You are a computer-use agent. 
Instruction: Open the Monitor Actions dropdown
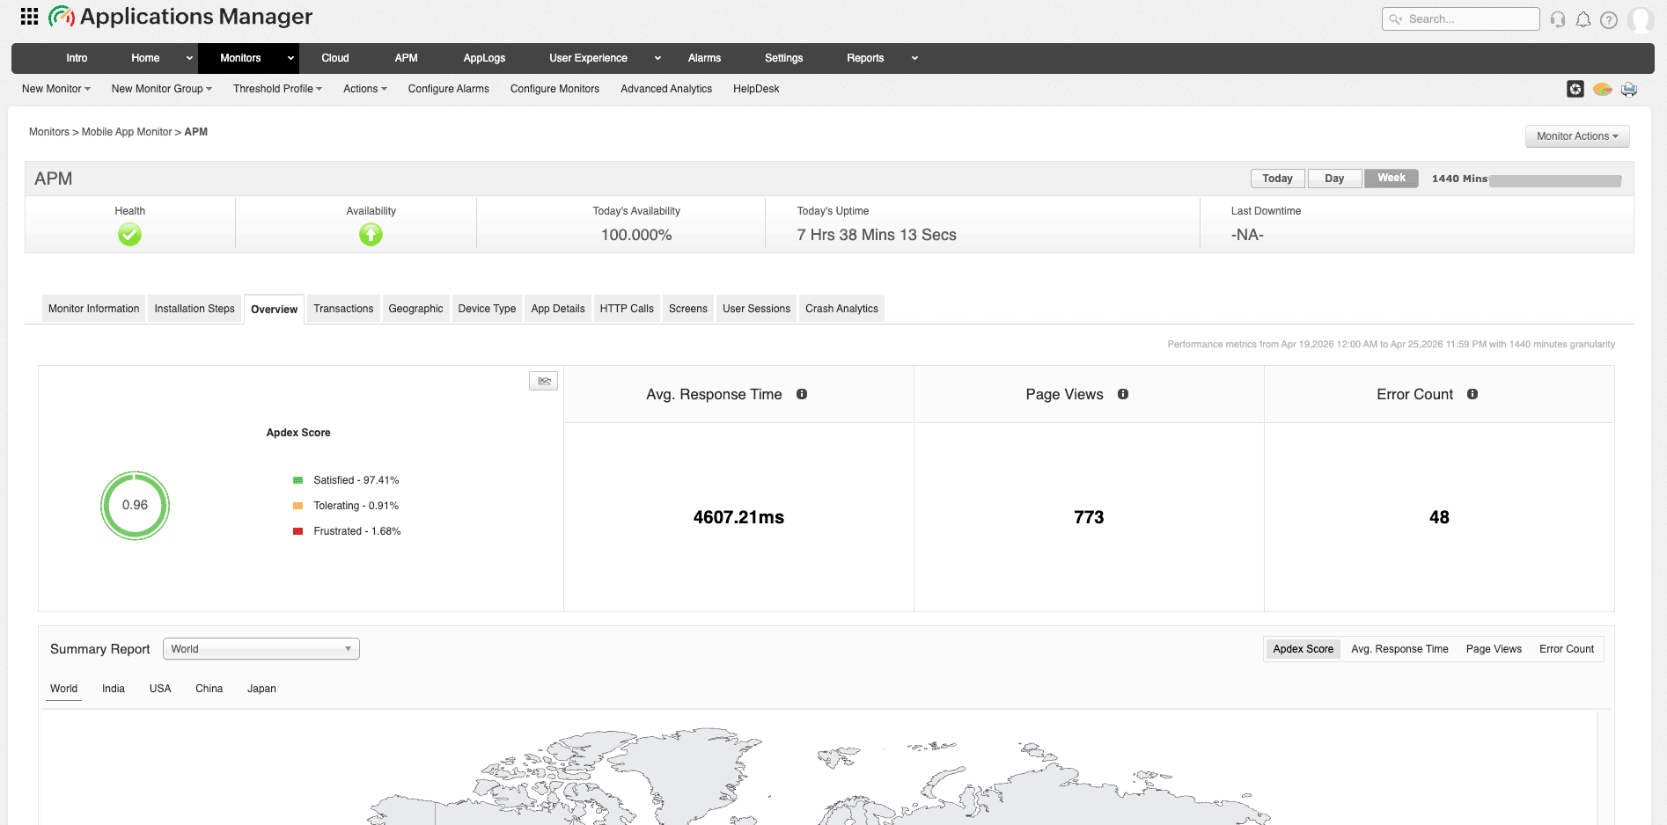click(1577, 136)
